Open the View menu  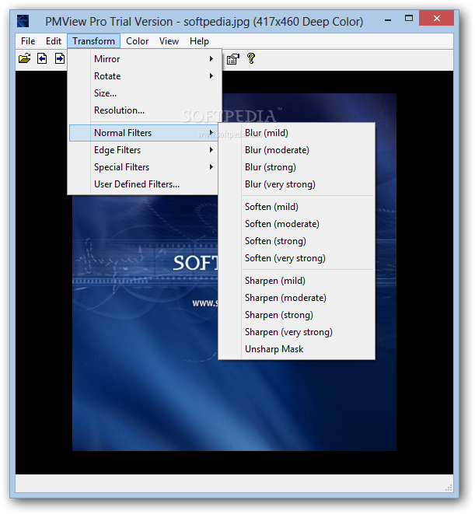[x=169, y=41]
